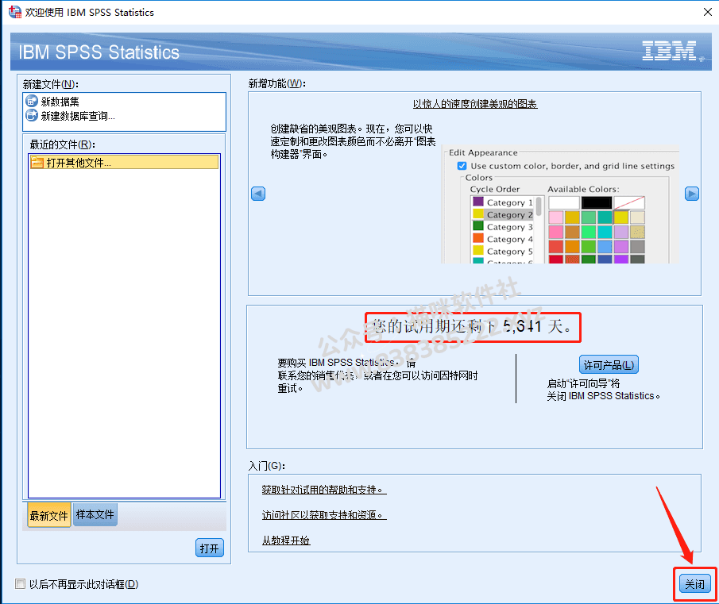Open the 获取针对试用的帮助和支持 link
Viewport: 719px width, 604px height.
click(x=324, y=490)
